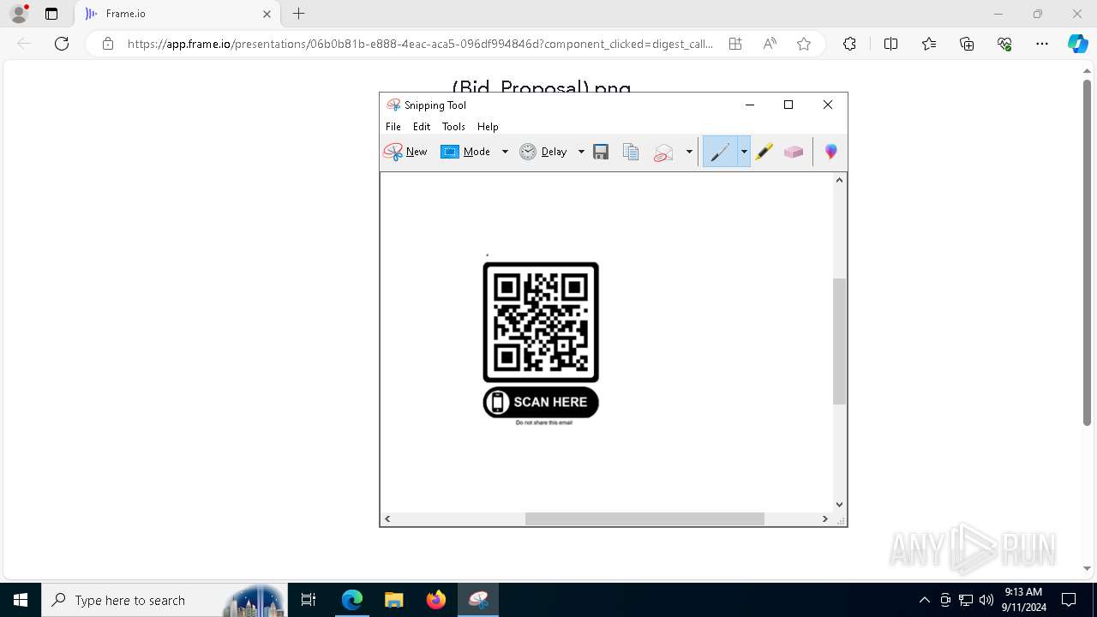Start a new snip with New
Screen dimensions: 1097x617
click(x=405, y=152)
